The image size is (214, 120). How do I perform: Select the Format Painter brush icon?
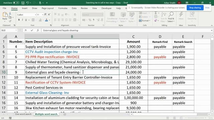click(10, 21)
